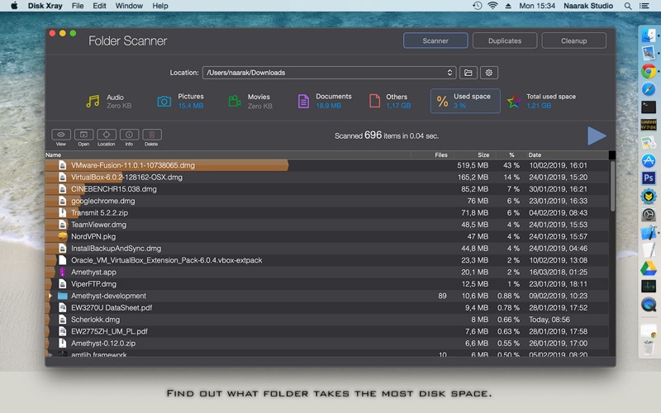This screenshot has height=413, width=661.
Task: Click the file list vertical scrollbar
Action: (x=612, y=186)
